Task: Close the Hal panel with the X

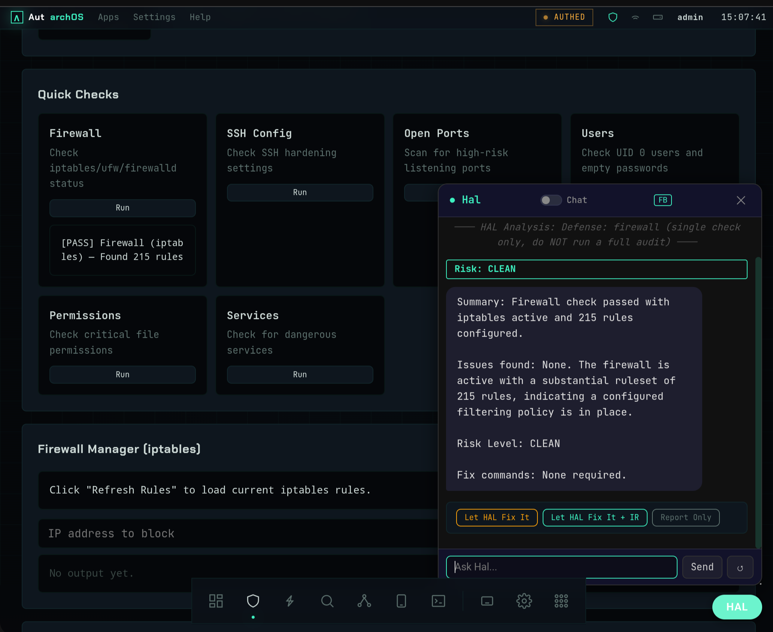Action: (741, 200)
